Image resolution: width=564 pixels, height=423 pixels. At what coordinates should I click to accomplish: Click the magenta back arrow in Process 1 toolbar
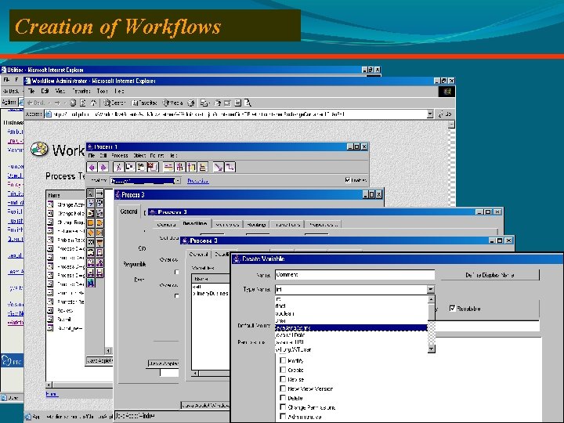(x=92, y=168)
